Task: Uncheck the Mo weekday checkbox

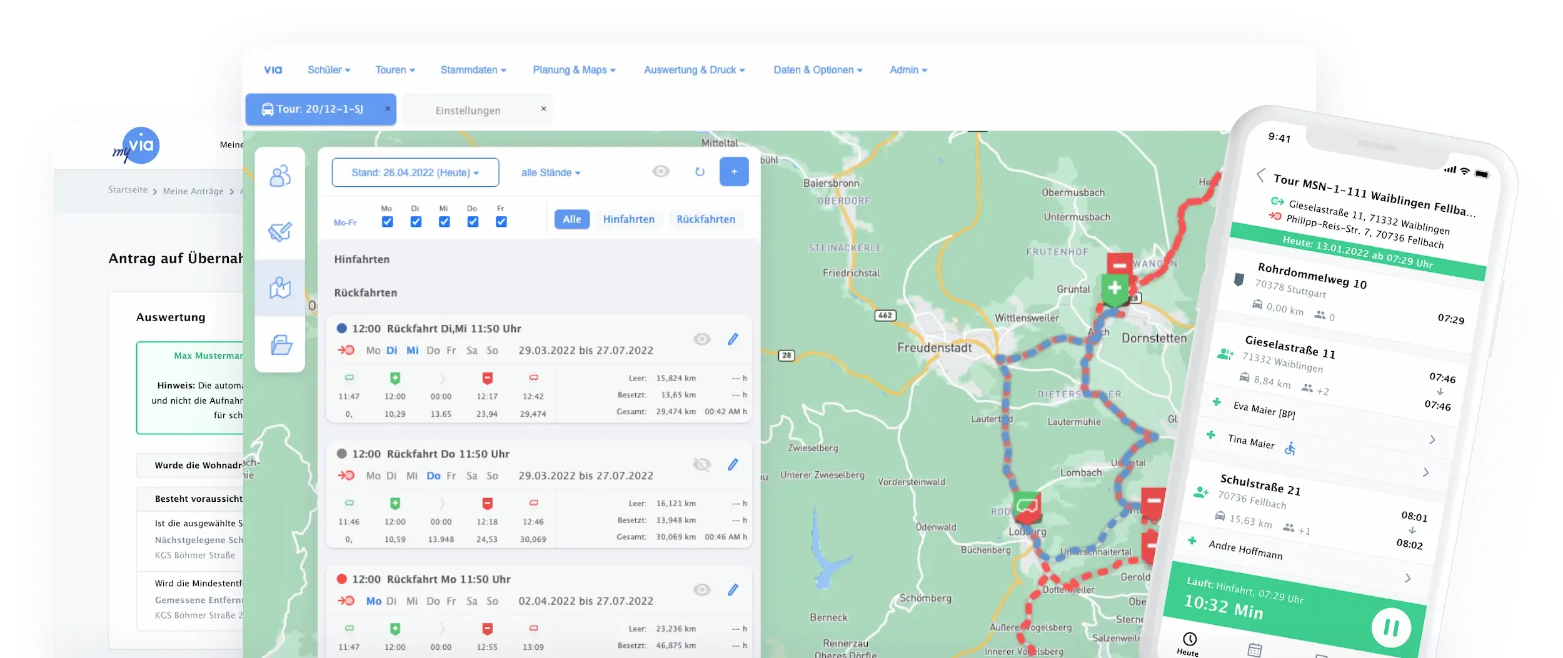Action: pos(387,222)
